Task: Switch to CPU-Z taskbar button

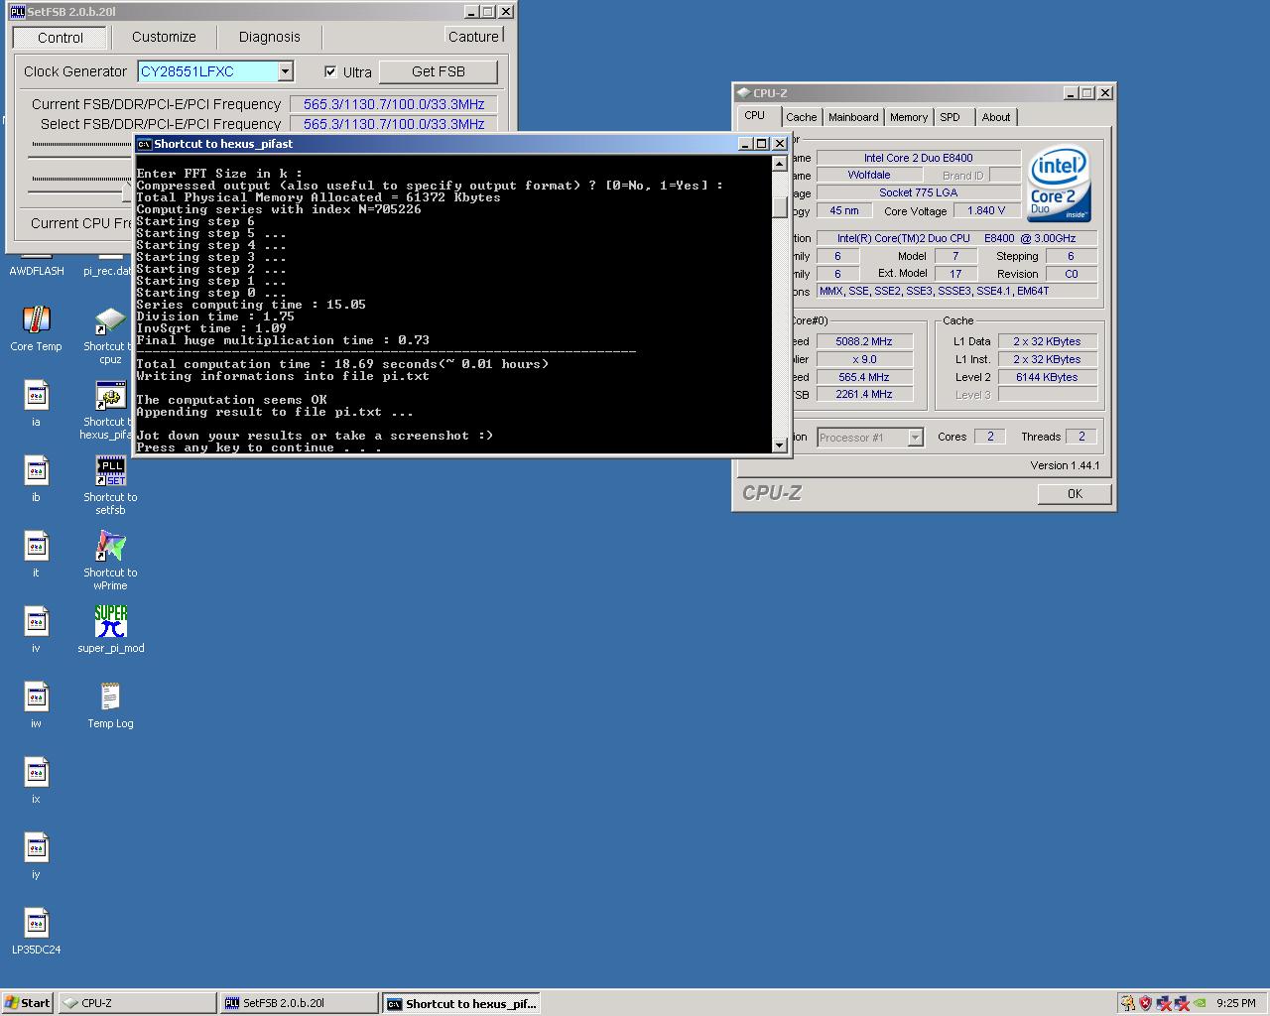Action: point(137,1003)
